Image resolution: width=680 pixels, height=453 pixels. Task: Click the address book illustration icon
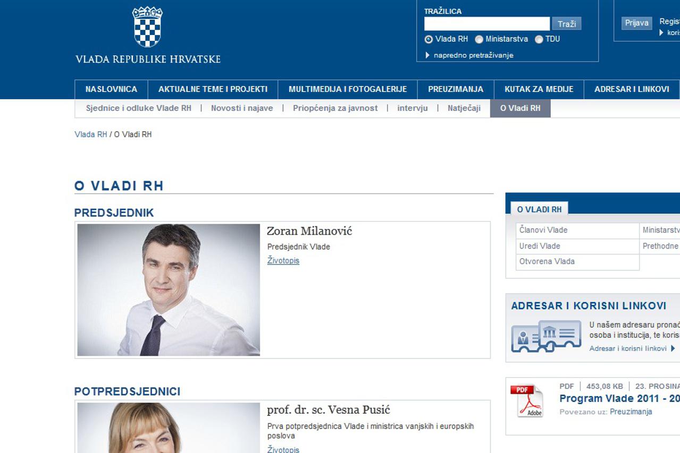(546, 336)
